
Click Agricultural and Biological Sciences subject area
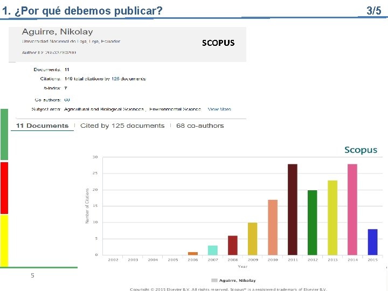pos(104,109)
